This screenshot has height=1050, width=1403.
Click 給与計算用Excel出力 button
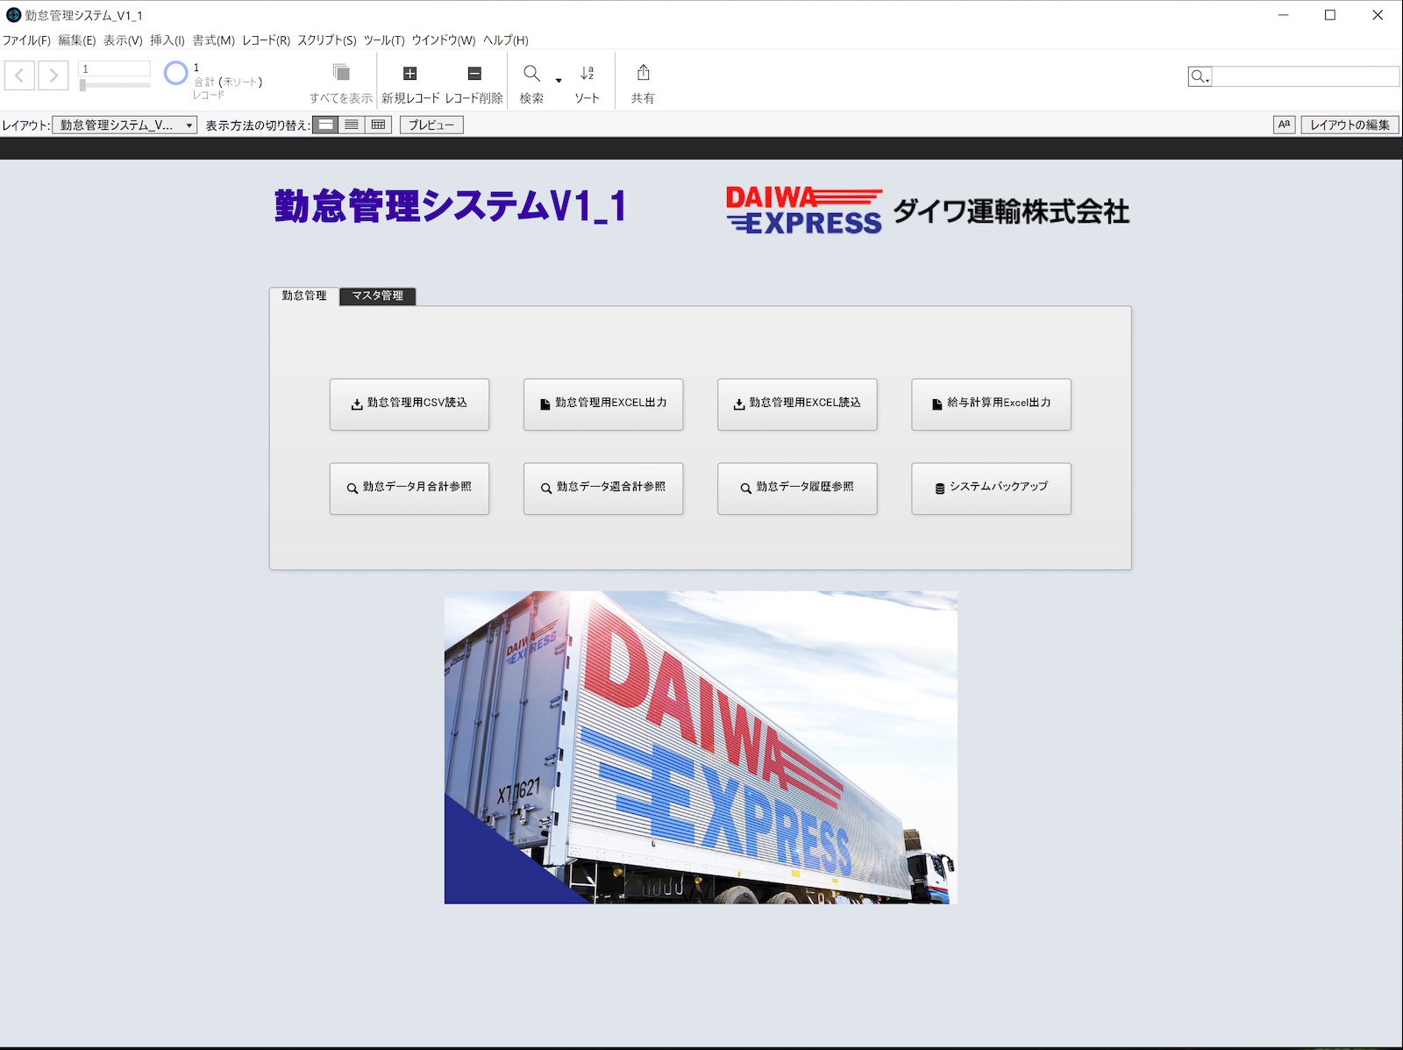(x=991, y=404)
